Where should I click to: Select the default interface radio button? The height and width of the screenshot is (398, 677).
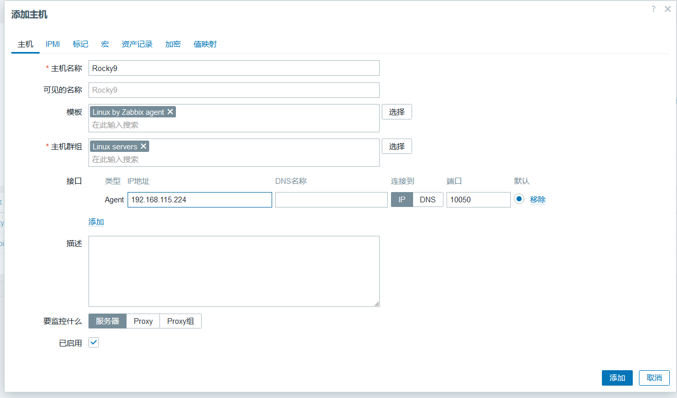point(519,199)
